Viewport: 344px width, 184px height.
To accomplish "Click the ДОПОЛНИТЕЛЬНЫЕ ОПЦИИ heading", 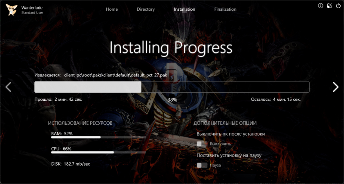I will [x=225, y=123].
